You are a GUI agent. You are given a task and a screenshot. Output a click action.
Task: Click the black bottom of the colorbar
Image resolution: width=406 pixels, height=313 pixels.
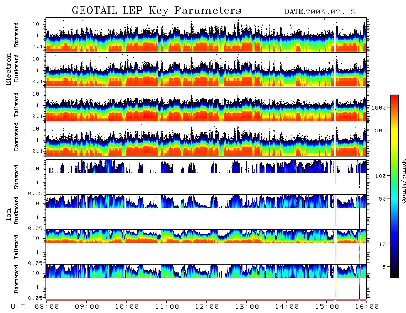(395, 274)
